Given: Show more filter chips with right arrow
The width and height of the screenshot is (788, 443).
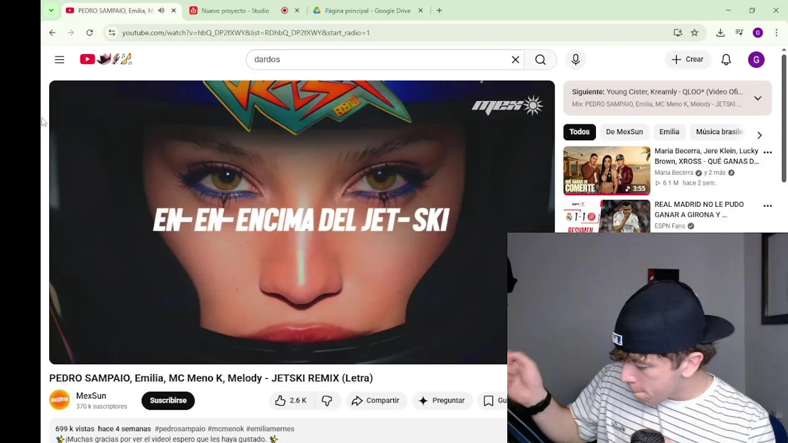Looking at the screenshot, I should (759, 135).
